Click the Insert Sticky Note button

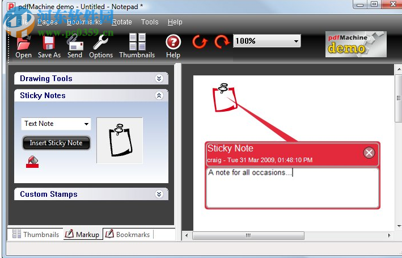click(56, 143)
